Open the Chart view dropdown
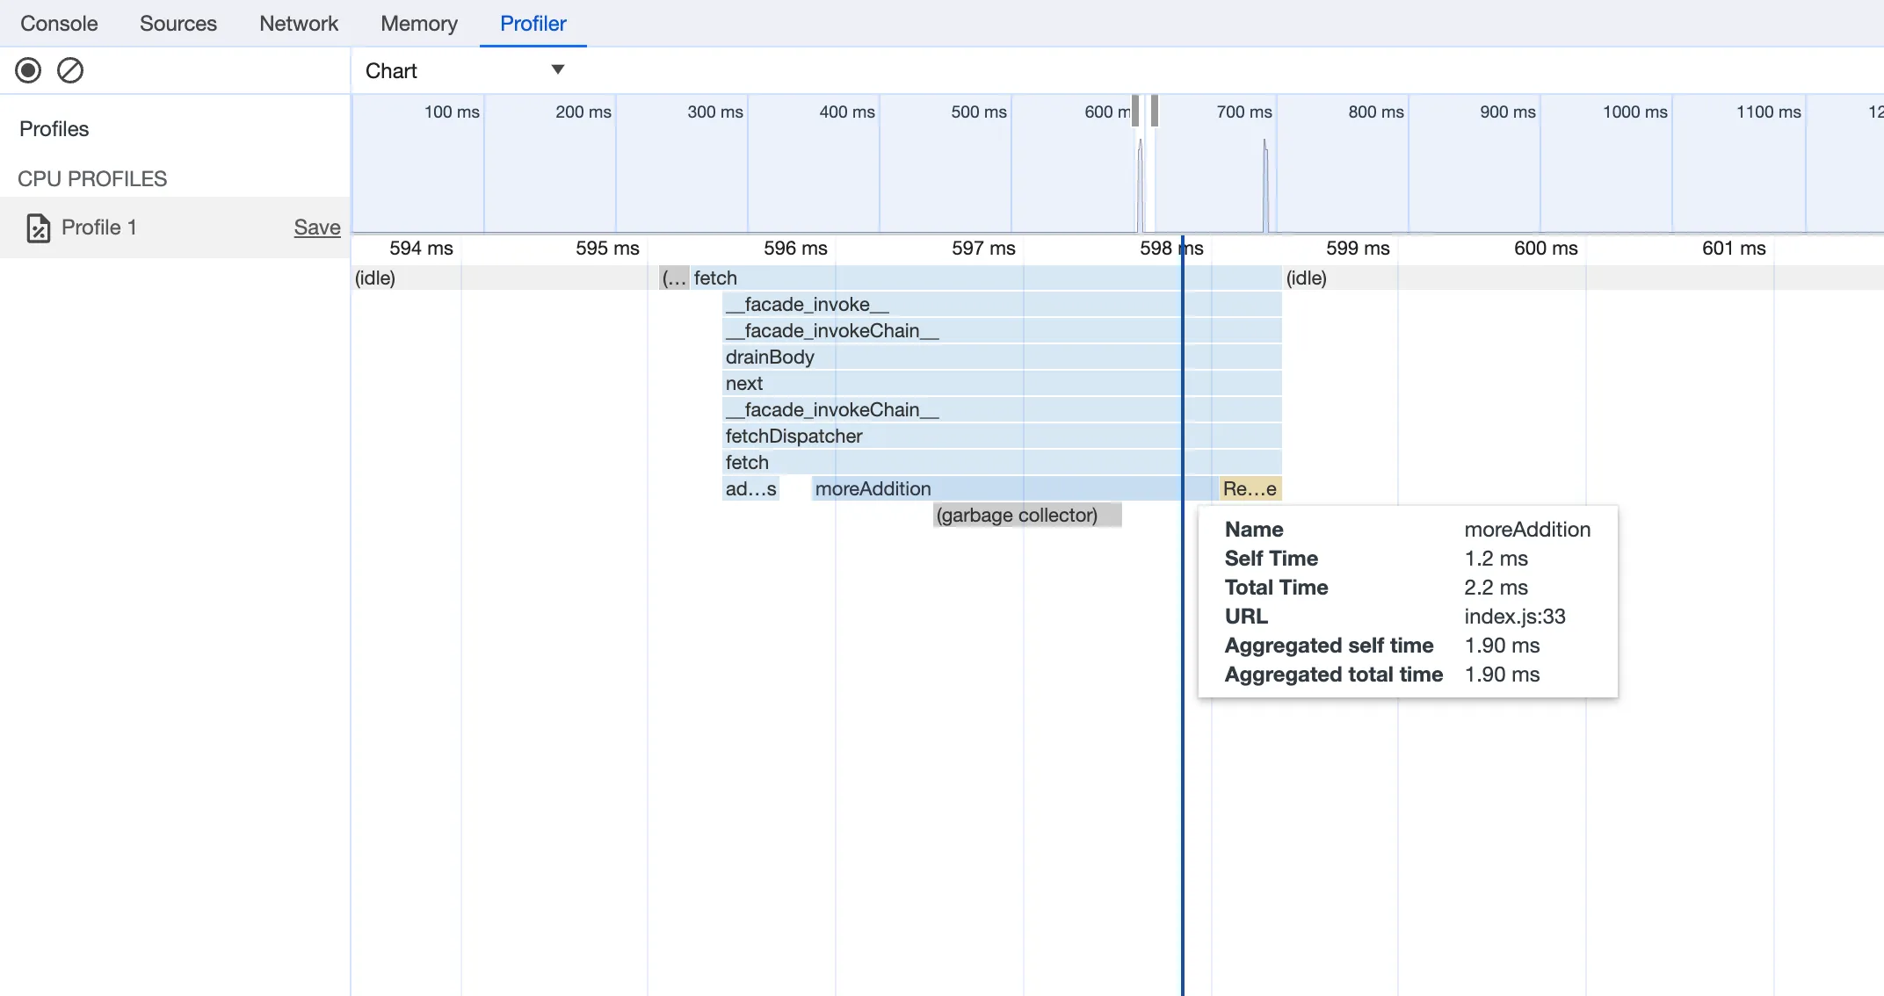The height and width of the screenshot is (996, 1884). pos(465,70)
